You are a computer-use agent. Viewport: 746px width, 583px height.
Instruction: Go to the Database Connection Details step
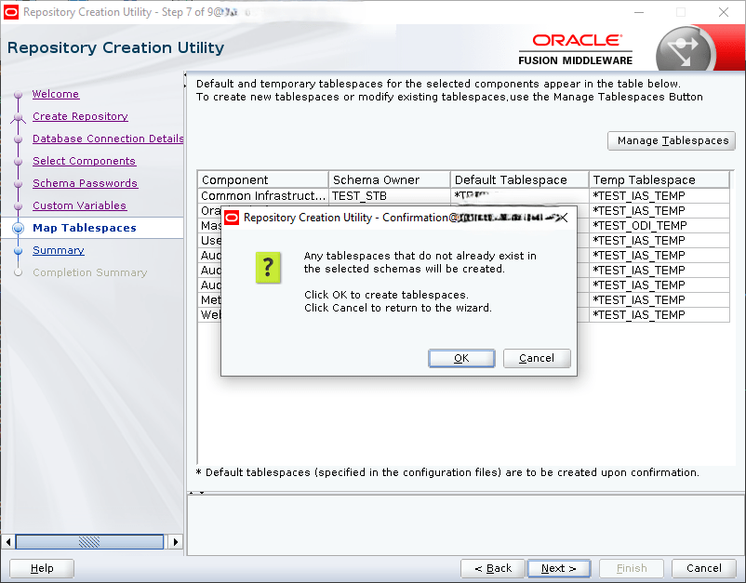coord(108,139)
